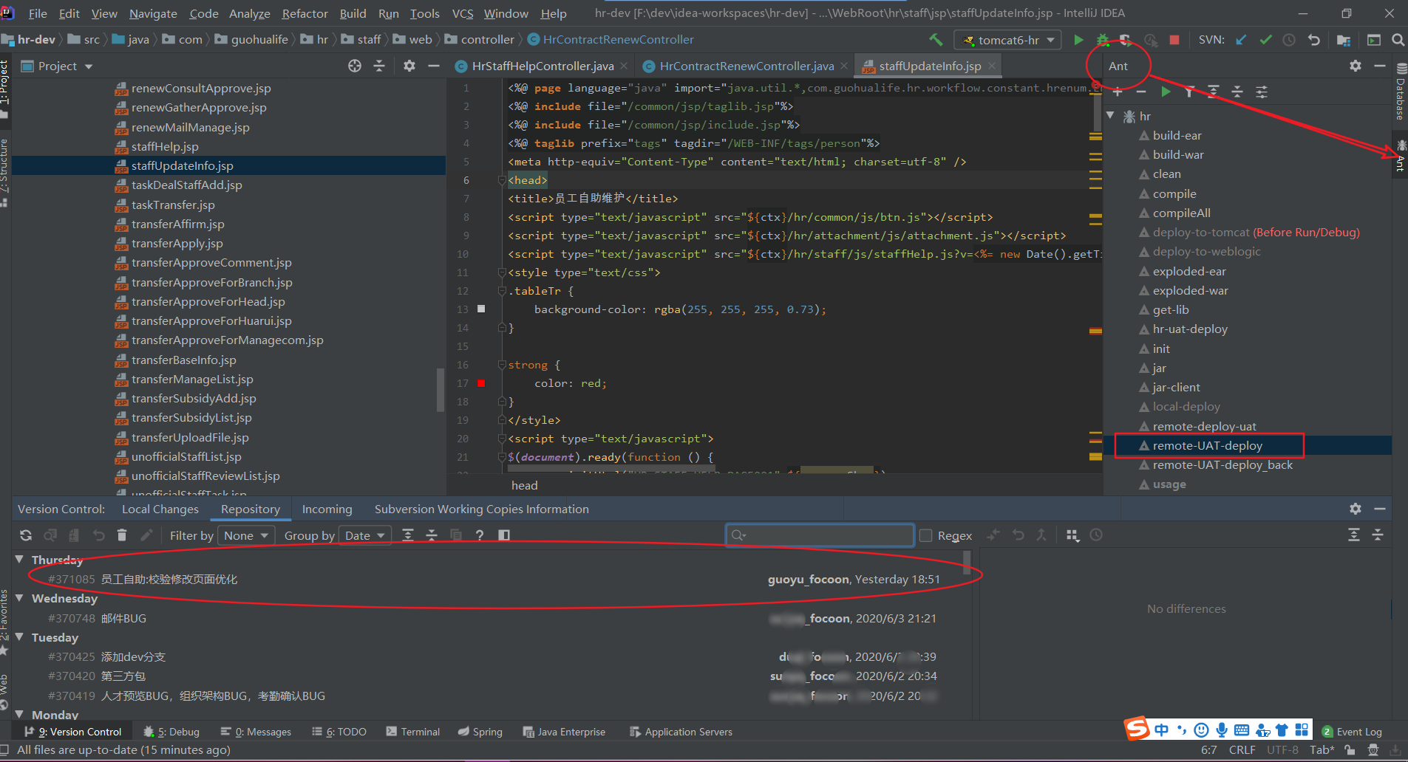1408x762 pixels.
Task: Click the SVN Commit checkmark
Action: pyautogui.click(x=1265, y=40)
